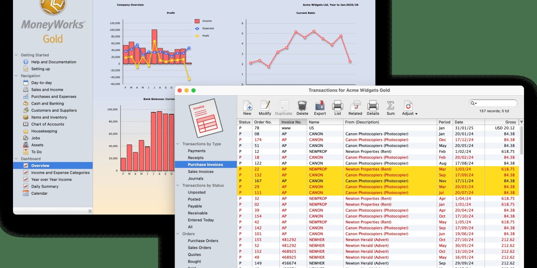The width and height of the screenshot is (537, 268).
Task: Click the Export toolbar icon
Action: pos(320,108)
